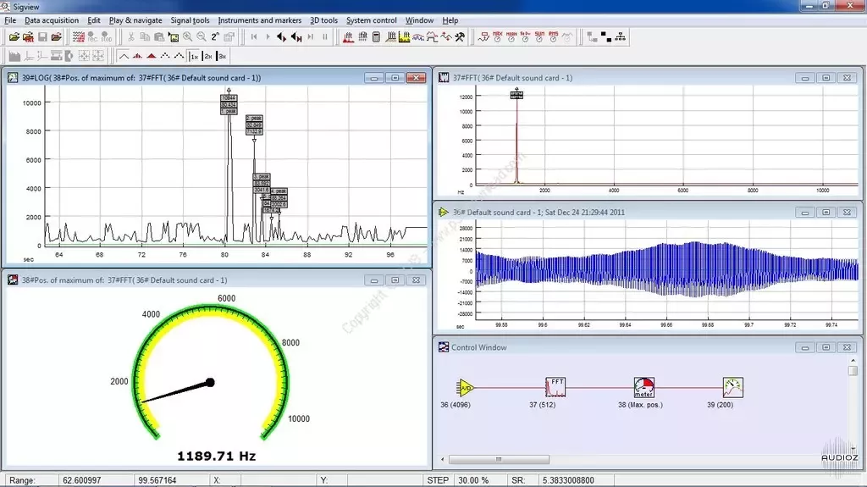Click the rec record button
Viewport: 867px width, 487px height.
tap(92, 37)
